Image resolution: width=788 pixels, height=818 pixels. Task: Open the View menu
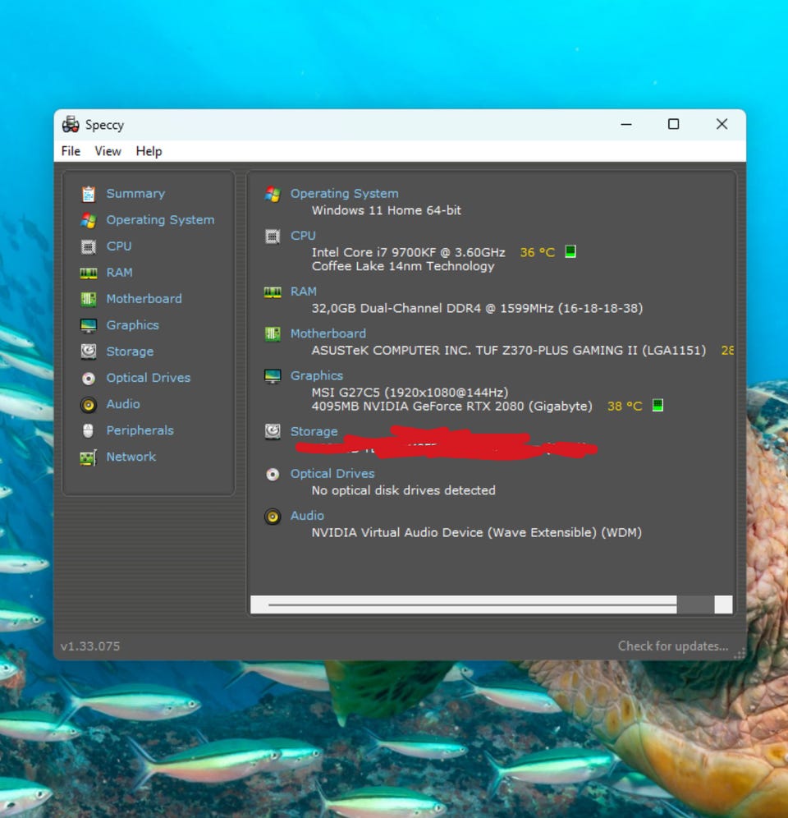108,151
